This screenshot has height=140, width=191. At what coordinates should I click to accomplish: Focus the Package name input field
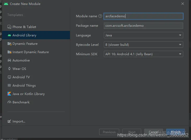pos(143,26)
